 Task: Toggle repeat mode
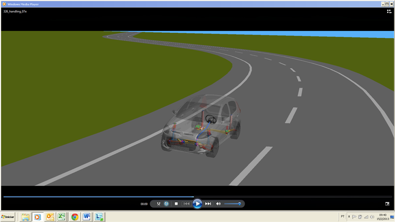coord(166,204)
